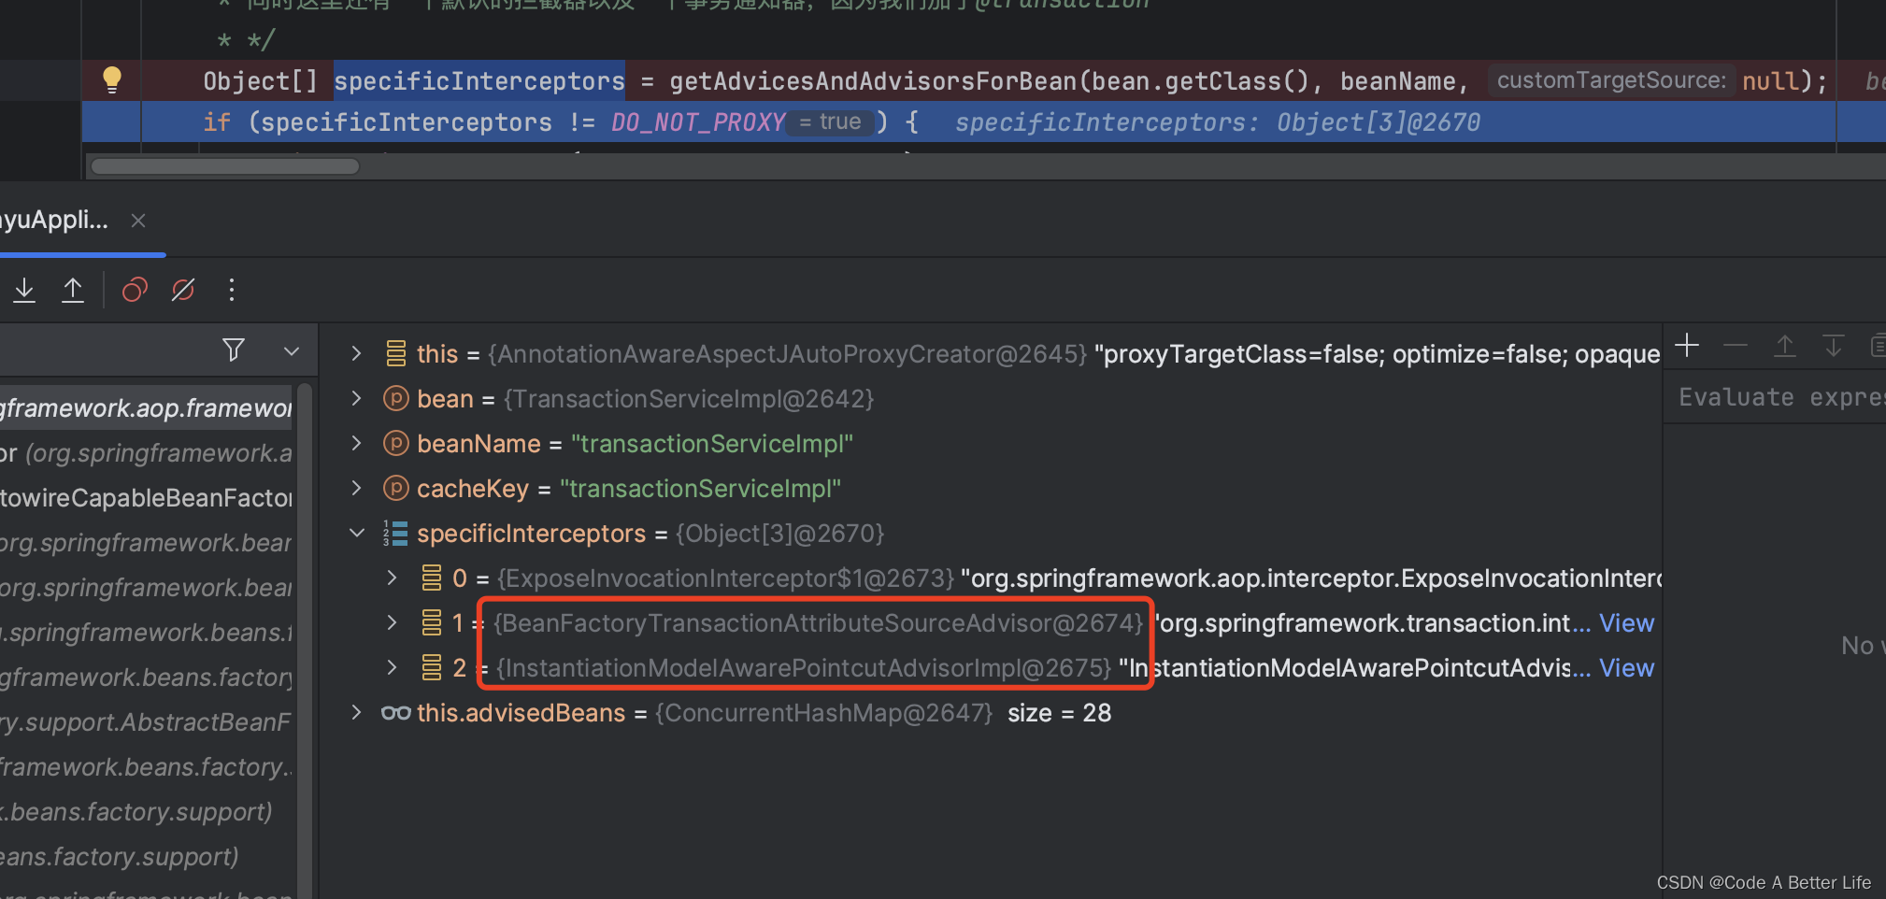Select the specificInterceptors variable in code
Viewport: 1886px width, 899px height.
479,81
